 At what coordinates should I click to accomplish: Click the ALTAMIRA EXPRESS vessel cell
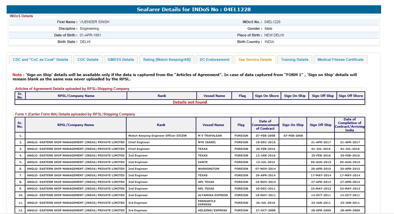coord(213,195)
